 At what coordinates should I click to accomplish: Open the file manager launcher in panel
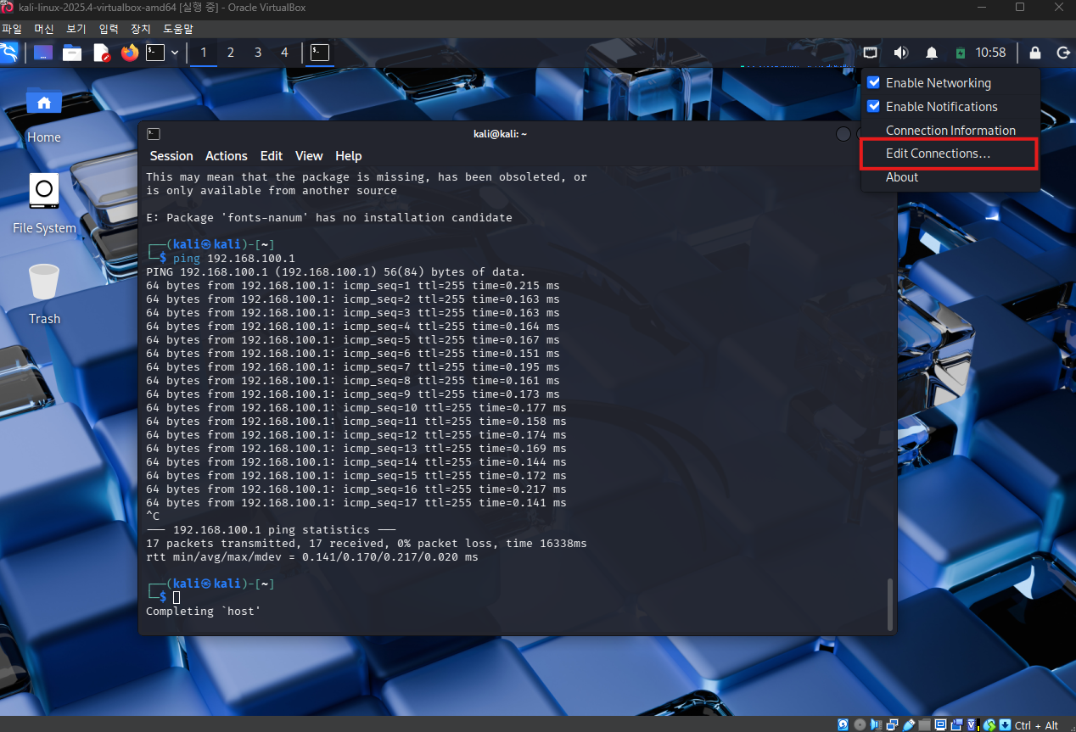coord(72,53)
